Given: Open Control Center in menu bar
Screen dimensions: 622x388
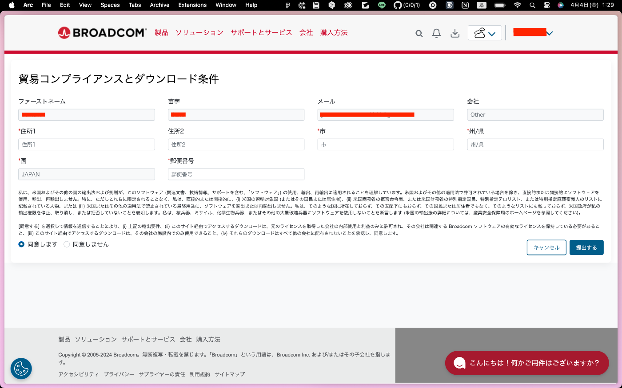Looking at the screenshot, I should tap(547, 5).
